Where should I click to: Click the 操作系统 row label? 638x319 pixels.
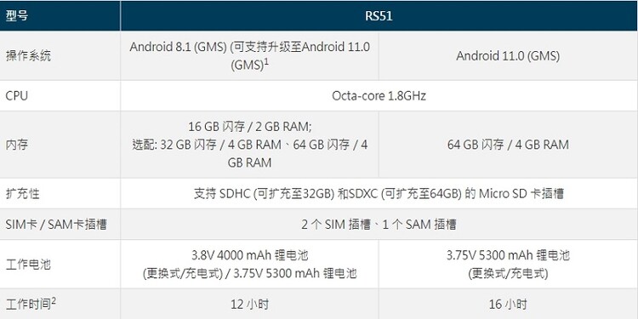coord(28,56)
